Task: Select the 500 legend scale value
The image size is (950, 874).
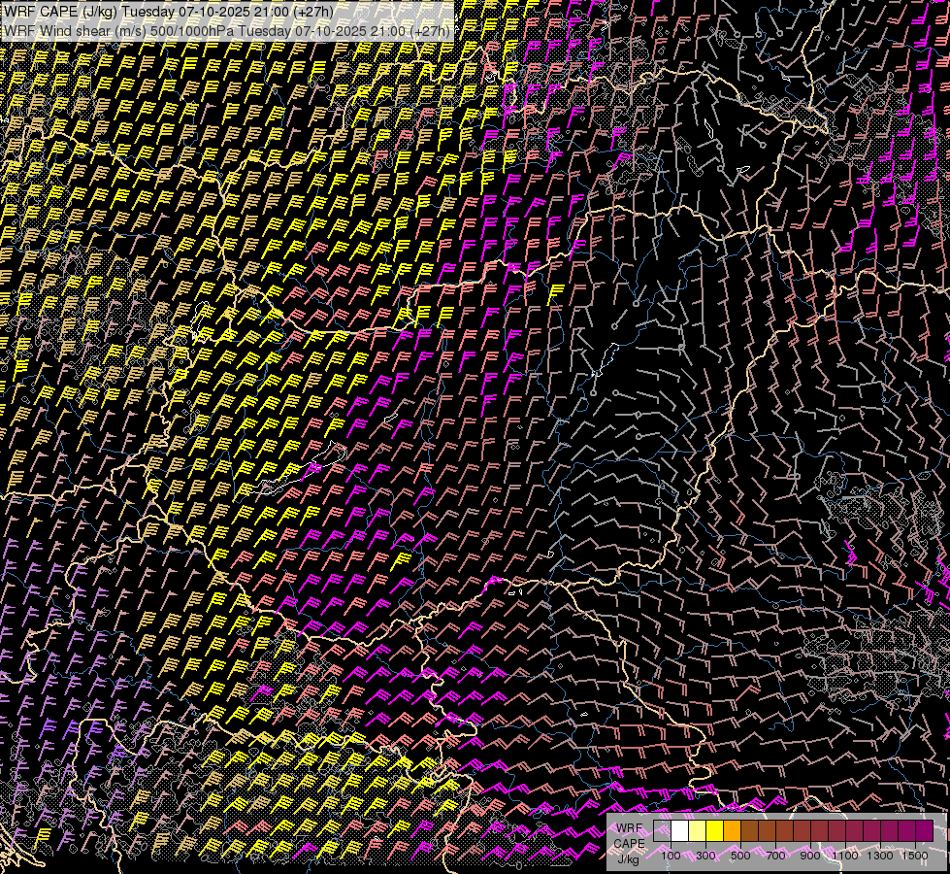Action: point(740,856)
